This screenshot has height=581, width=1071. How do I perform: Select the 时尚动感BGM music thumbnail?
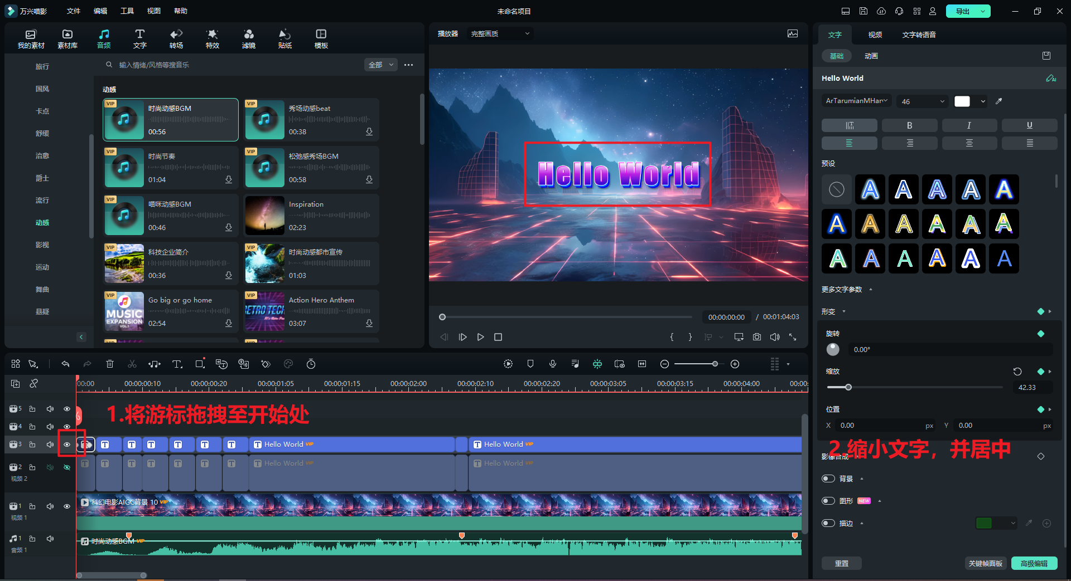124,120
